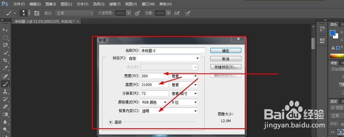Select the History Brush tool
This screenshot has height=137, width=344.
(x=5, y=99)
